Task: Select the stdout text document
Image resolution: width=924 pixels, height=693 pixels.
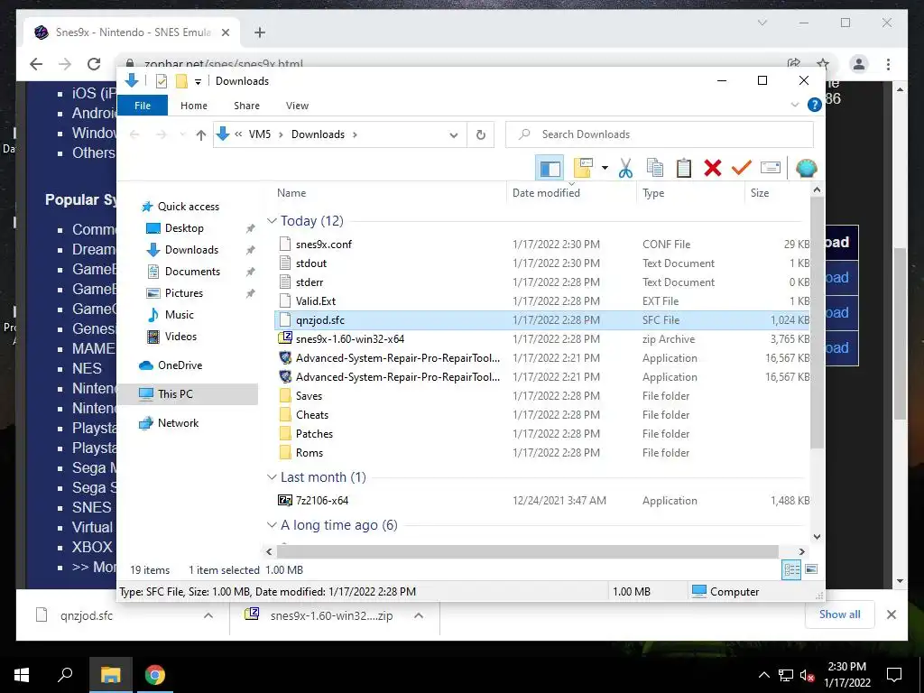Action: pos(542,263)
